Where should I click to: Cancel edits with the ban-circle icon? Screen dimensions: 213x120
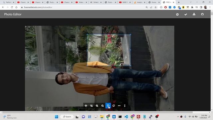(177, 14)
